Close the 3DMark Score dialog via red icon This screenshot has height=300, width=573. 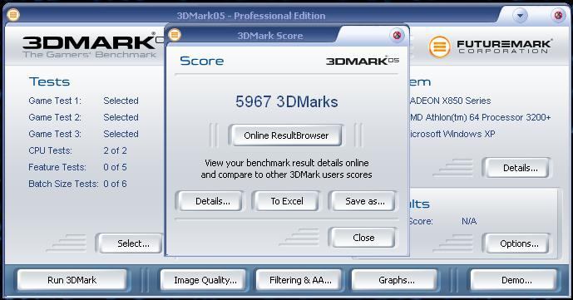point(397,36)
